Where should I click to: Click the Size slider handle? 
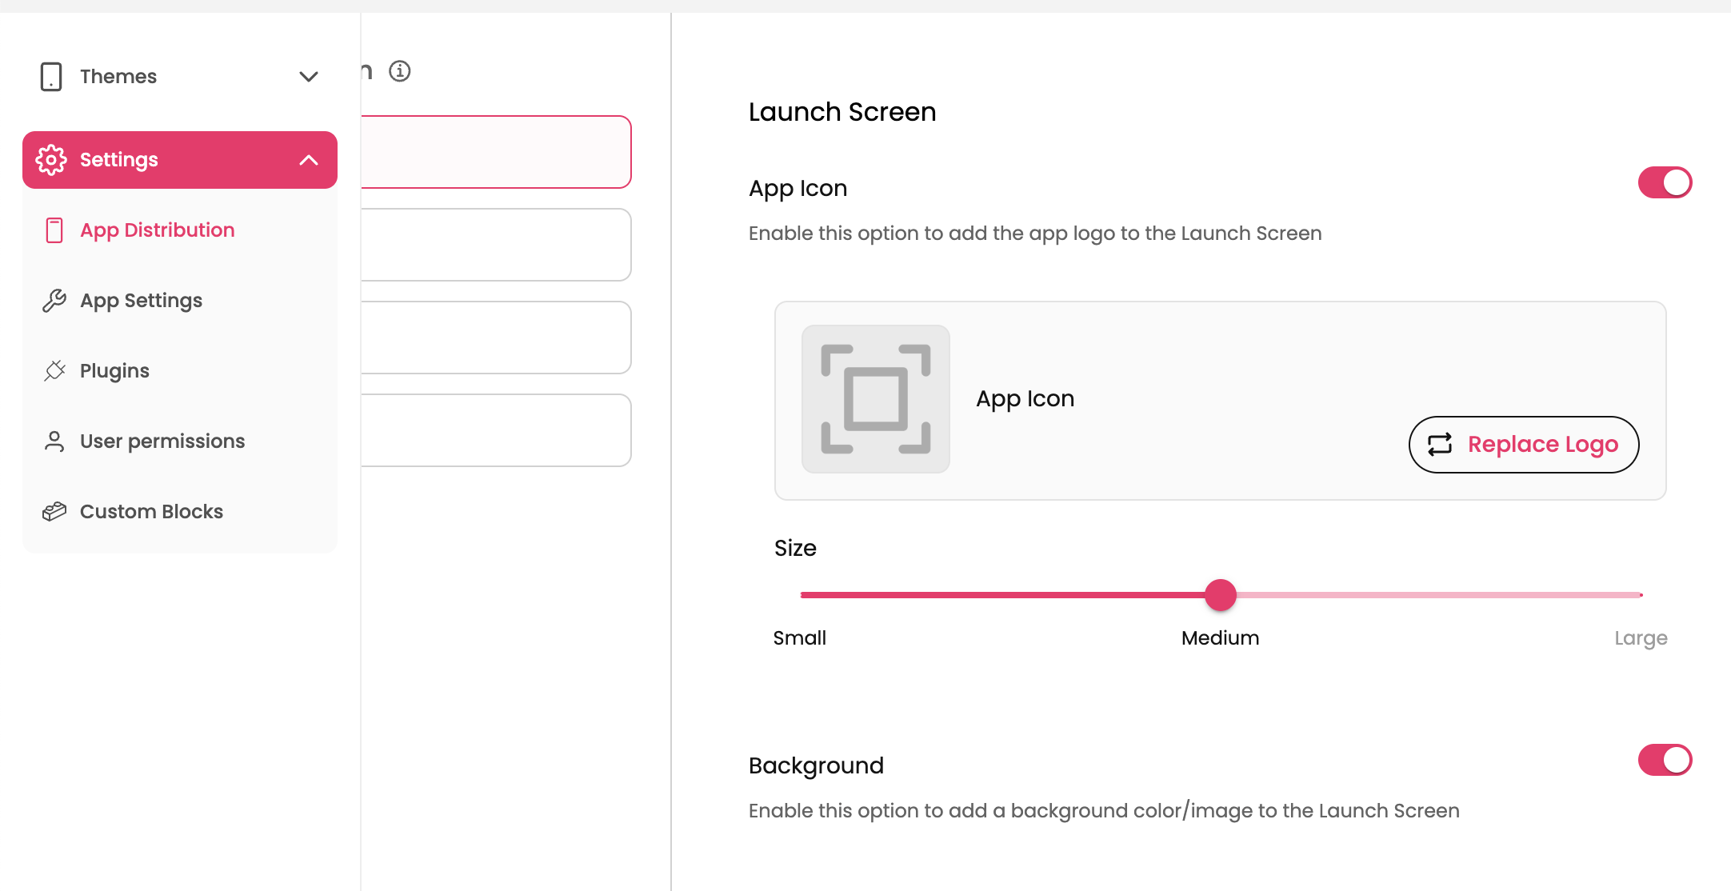1221,595
